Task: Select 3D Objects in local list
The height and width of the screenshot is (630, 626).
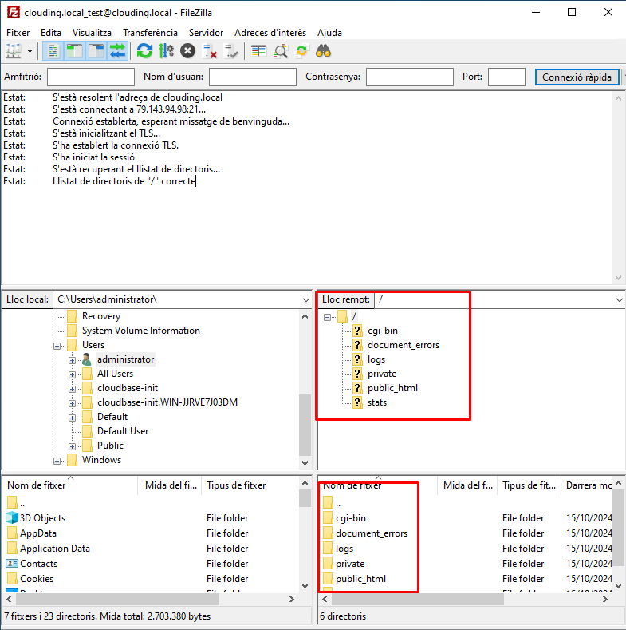Action: coord(42,518)
